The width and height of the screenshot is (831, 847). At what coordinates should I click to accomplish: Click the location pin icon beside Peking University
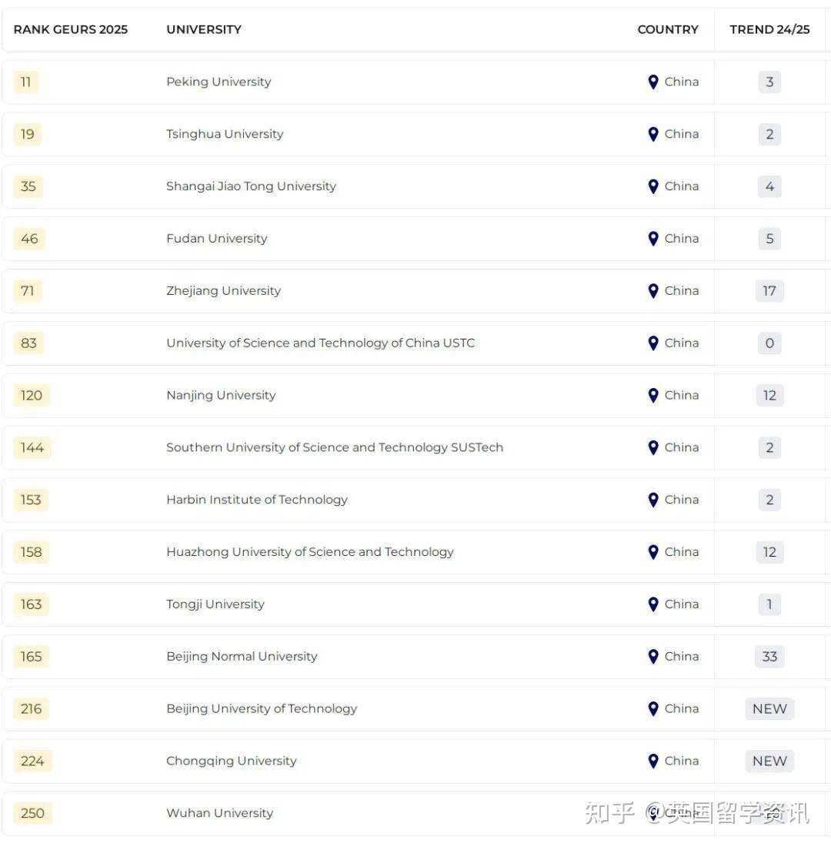(653, 82)
